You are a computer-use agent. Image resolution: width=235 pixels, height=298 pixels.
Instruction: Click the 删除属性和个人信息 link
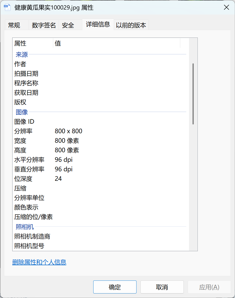click(x=39, y=262)
